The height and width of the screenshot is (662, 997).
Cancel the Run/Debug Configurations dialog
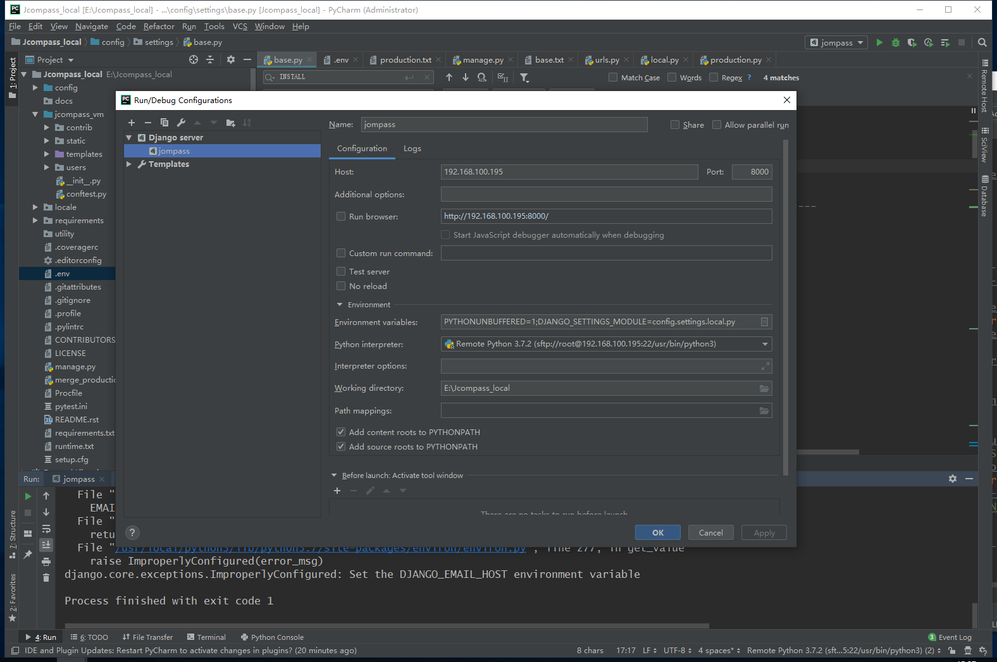pos(711,532)
